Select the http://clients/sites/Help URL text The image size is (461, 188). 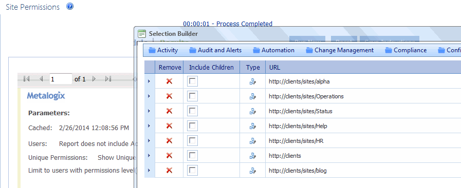point(298,126)
